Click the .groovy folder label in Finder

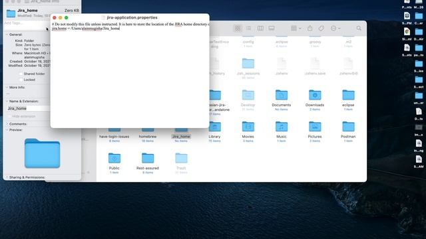point(315,42)
